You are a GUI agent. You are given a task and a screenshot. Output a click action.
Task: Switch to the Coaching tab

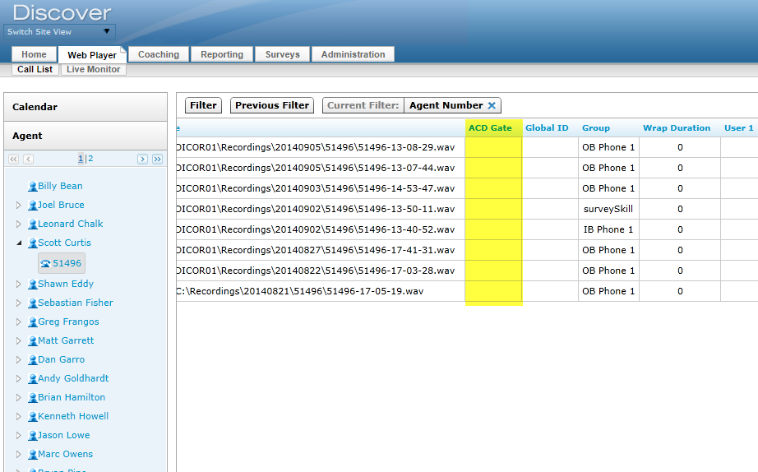click(159, 54)
